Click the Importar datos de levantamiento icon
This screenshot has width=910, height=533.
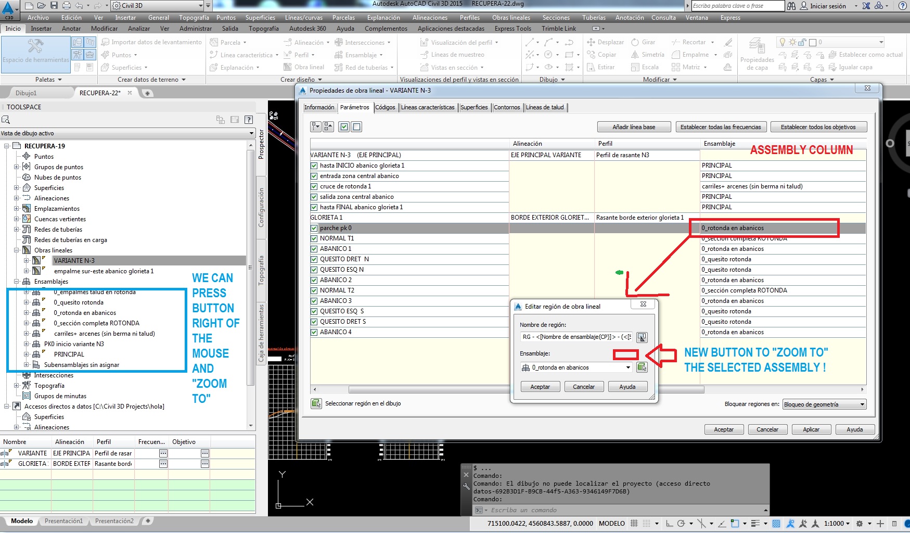[x=105, y=42]
